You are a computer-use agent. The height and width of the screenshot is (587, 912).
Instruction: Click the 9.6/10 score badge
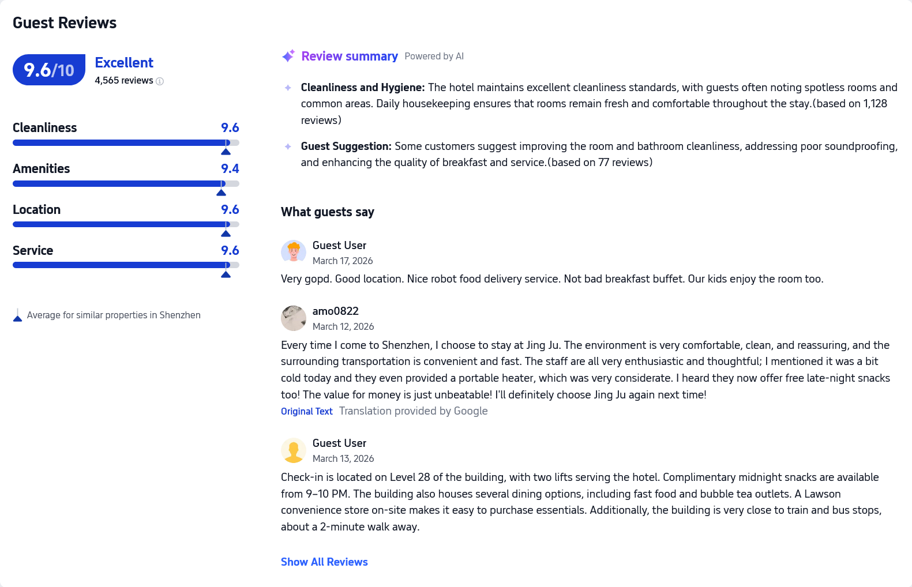49,70
